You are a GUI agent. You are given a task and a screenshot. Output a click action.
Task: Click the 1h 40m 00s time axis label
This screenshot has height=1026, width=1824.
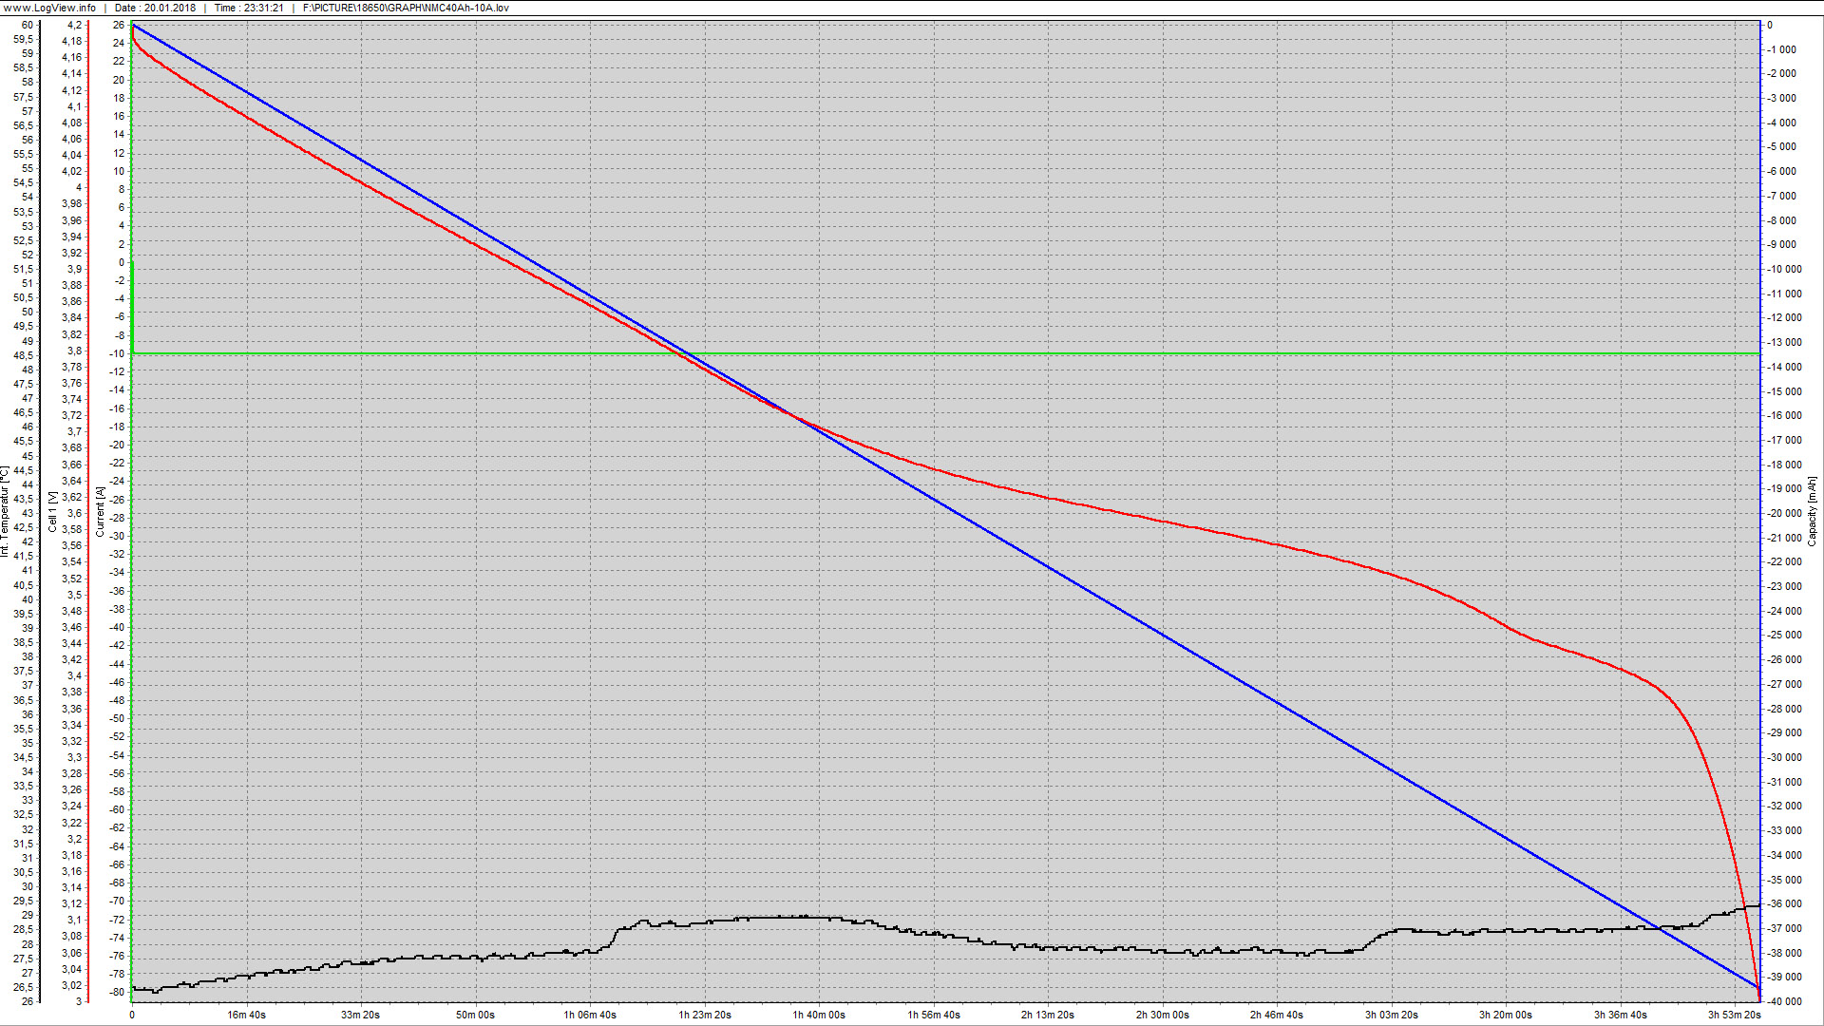coord(819,1015)
